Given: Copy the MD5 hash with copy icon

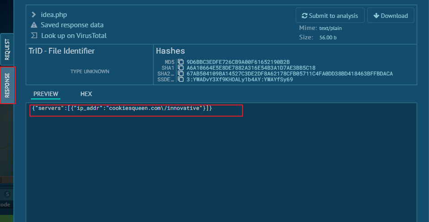Looking at the screenshot, I should pos(181,62).
